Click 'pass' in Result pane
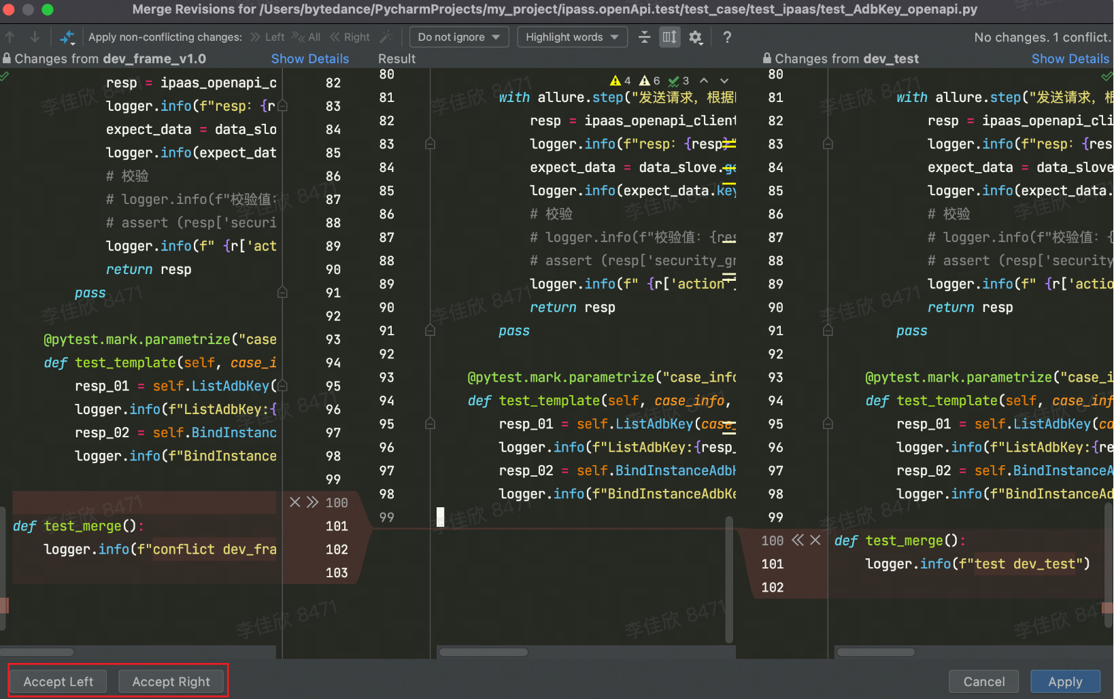This screenshot has width=1114, height=699. click(x=514, y=330)
